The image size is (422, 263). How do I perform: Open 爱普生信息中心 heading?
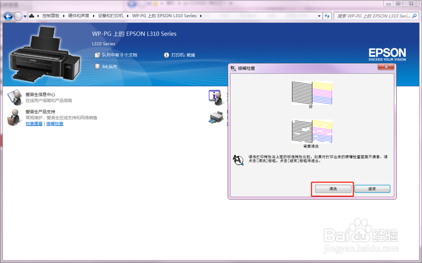(x=41, y=94)
